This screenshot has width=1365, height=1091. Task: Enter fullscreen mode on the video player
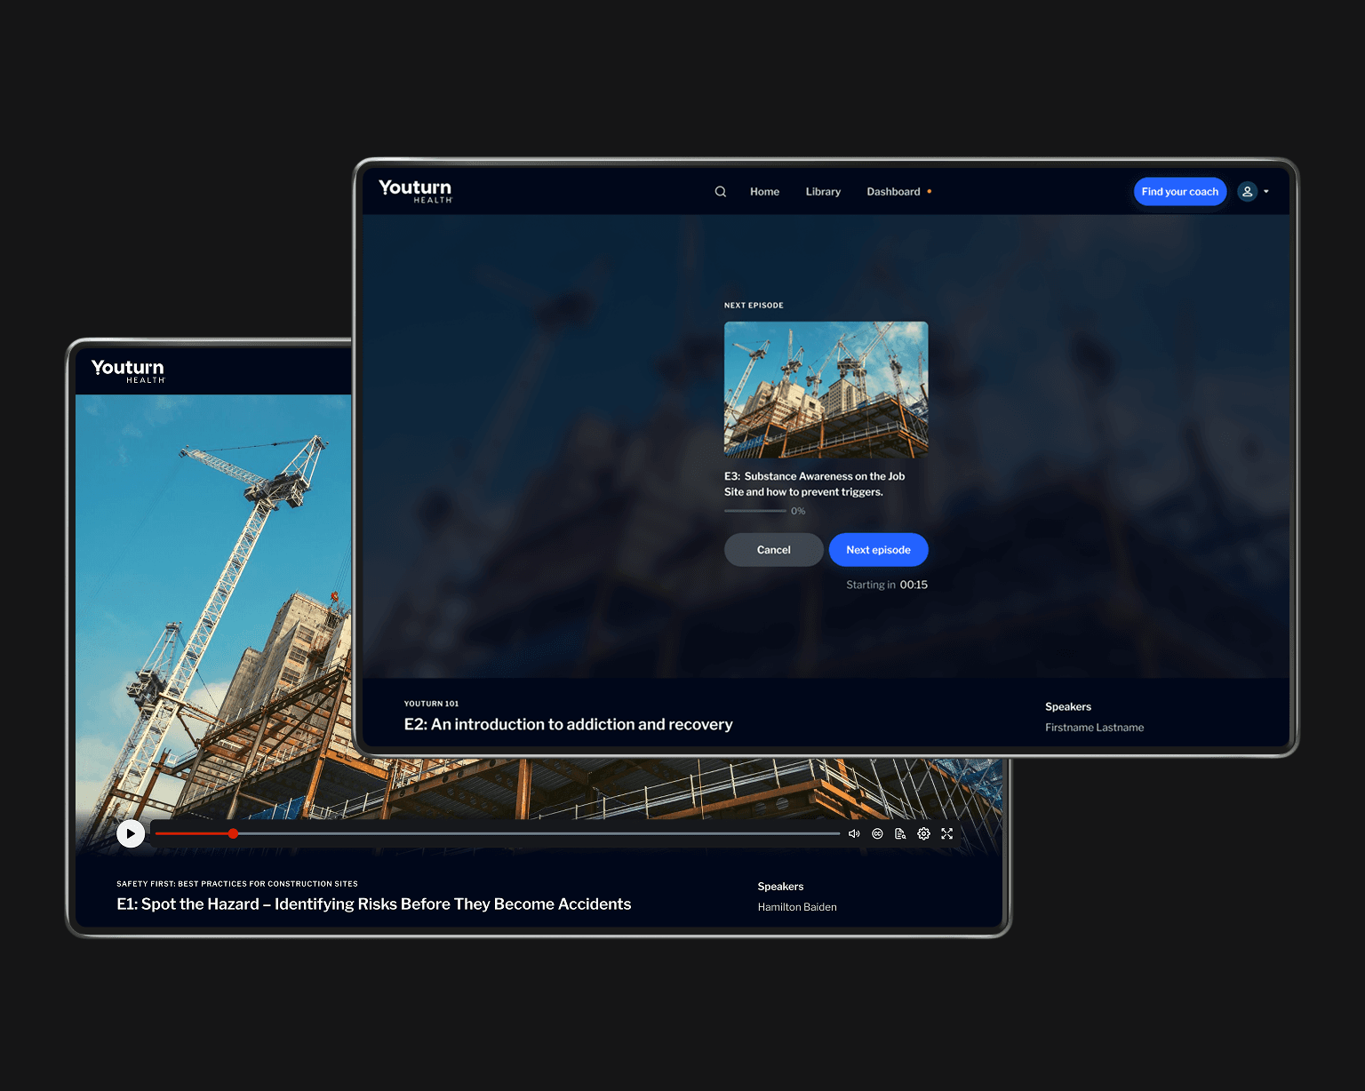[x=947, y=834]
